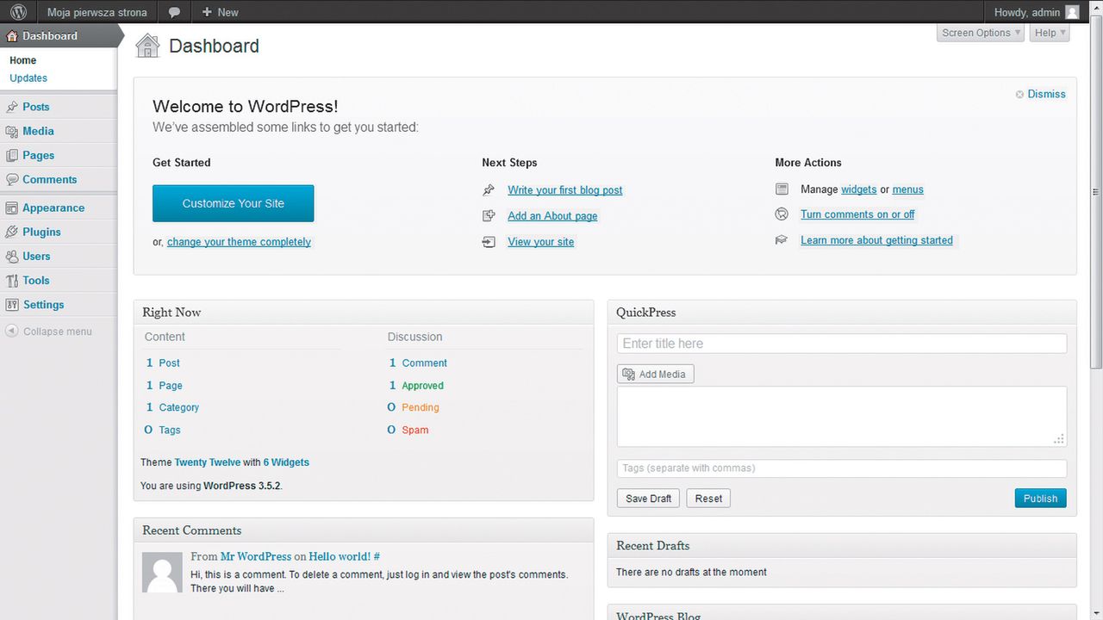This screenshot has width=1103, height=620.
Task: Open the Pages menu in sidebar
Action: [59, 155]
